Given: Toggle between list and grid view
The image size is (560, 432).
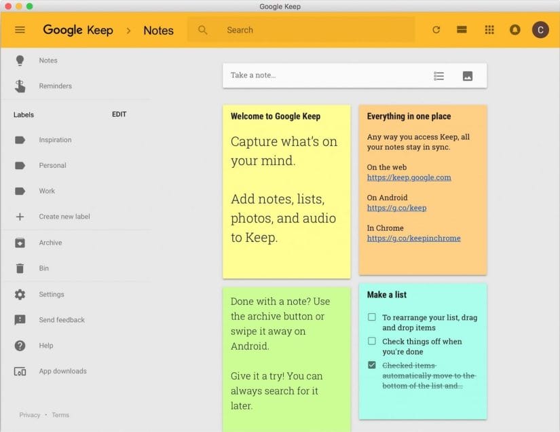Looking at the screenshot, I should pyautogui.click(x=462, y=29).
